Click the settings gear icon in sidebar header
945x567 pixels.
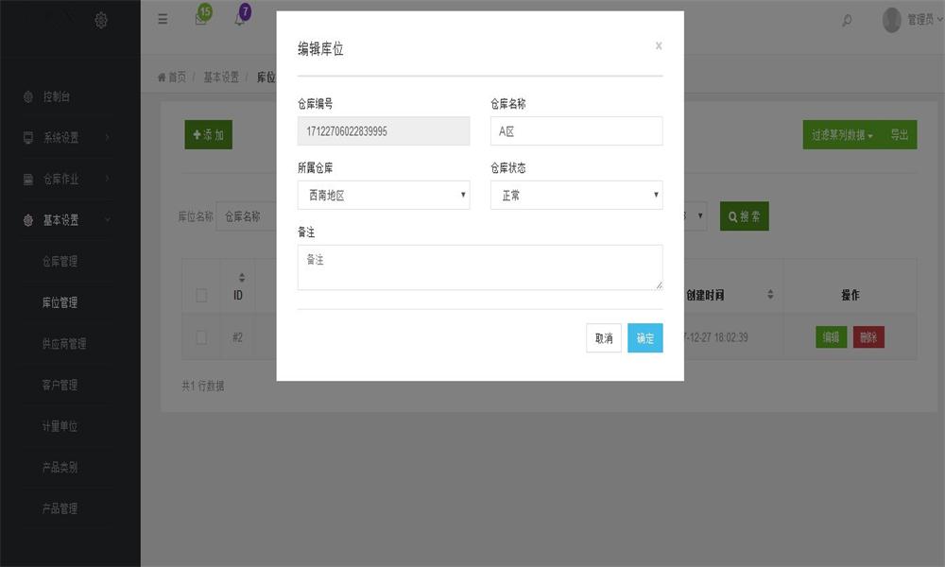click(101, 20)
